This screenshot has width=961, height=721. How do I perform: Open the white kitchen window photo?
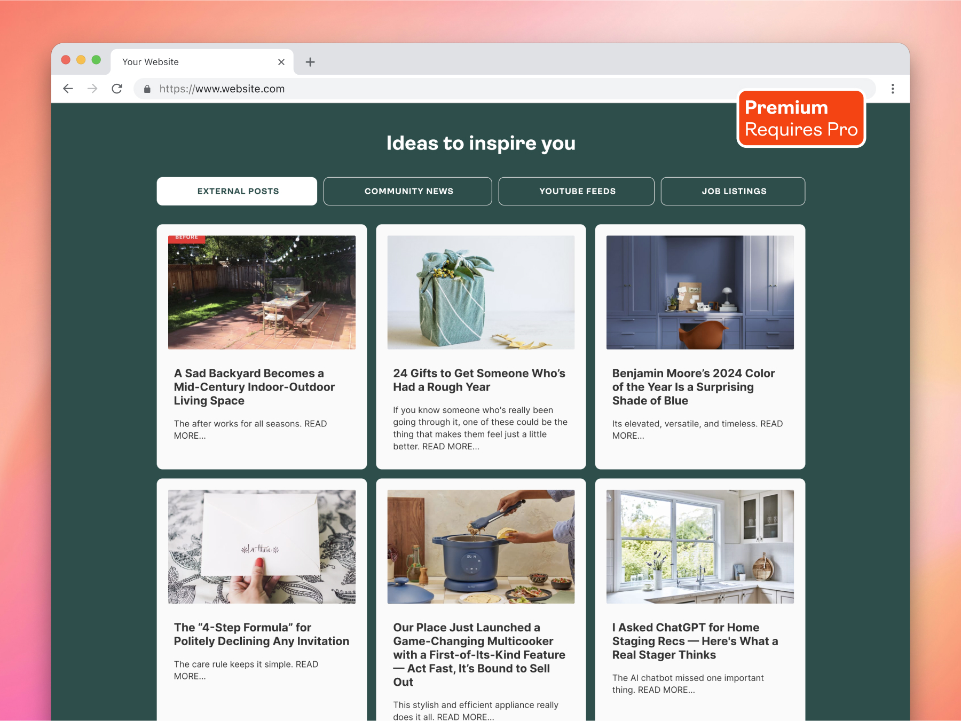click(x=700, y=546)
